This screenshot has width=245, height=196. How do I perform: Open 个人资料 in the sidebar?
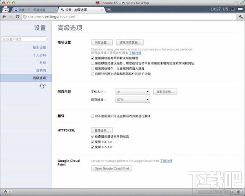(x=39, y=55)
